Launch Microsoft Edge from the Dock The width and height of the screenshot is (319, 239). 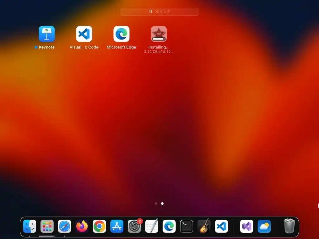click(169, 226)
